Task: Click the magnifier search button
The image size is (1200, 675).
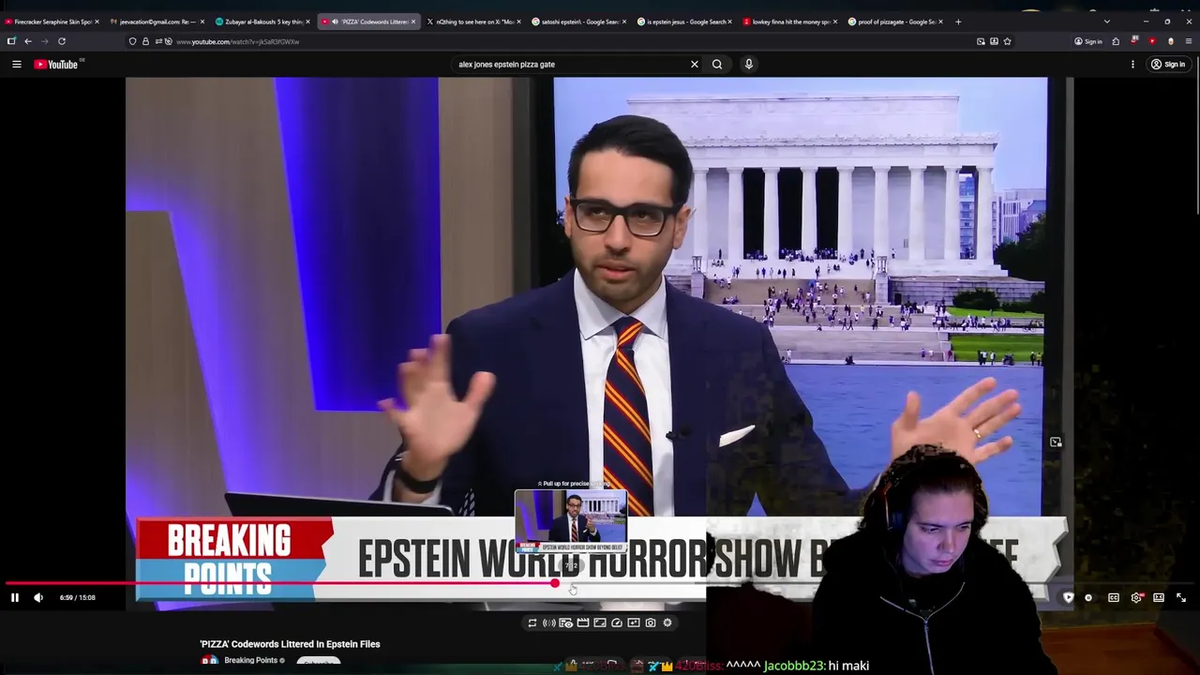Action: pos(717,64)
